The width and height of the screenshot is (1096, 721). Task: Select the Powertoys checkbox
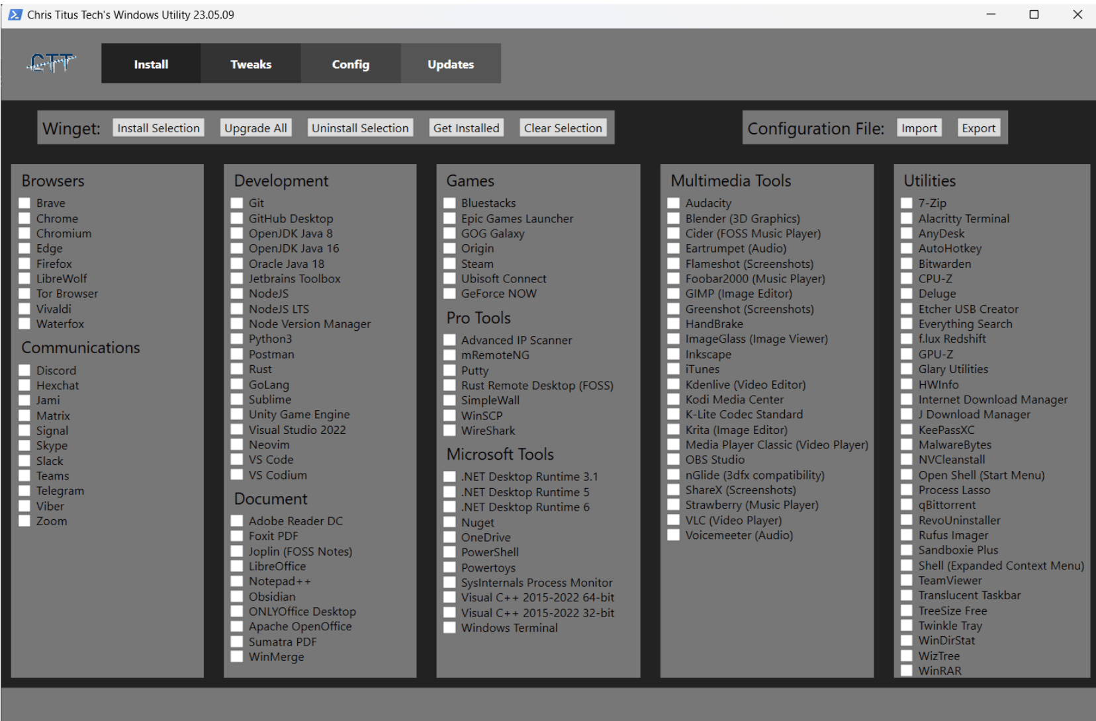(x=449, y=568)
